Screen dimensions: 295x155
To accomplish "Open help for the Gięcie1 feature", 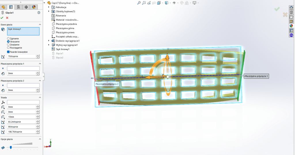I will [39, 13].
